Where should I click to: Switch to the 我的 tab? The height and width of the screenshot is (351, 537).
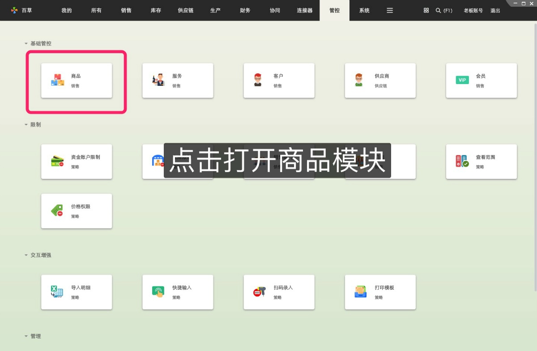tap(67, 10)
